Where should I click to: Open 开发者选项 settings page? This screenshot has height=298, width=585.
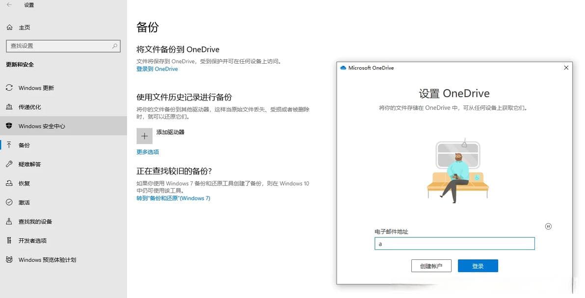click(x=63, y=240)
